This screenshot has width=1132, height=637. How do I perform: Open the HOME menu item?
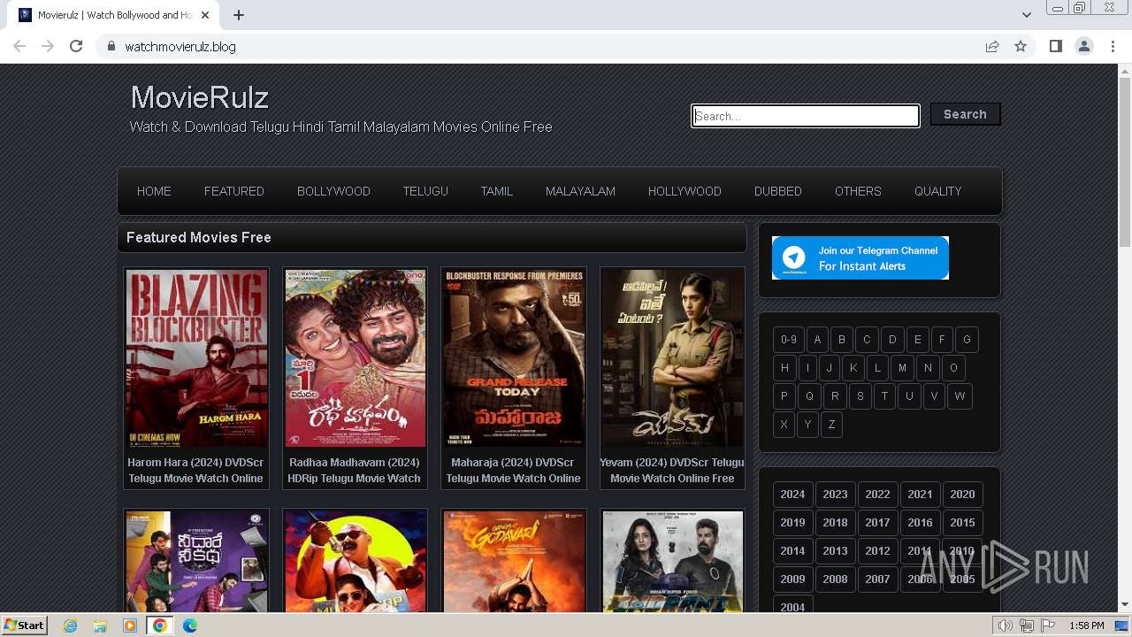154,191
